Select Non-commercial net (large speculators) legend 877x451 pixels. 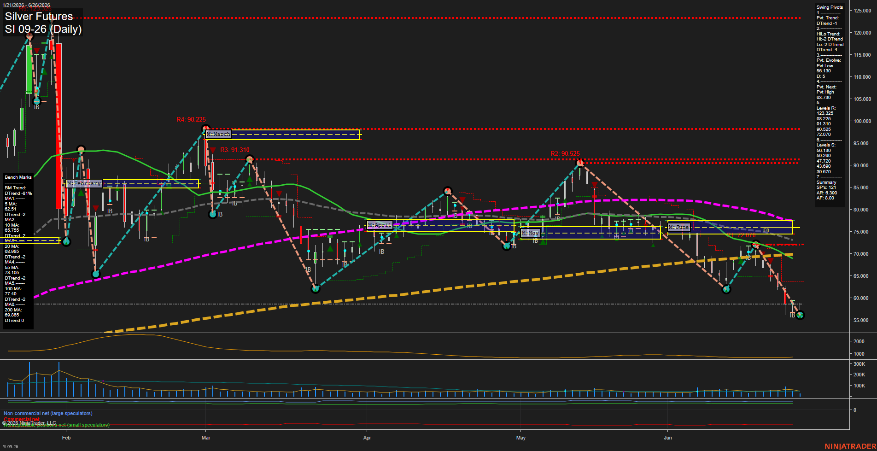[48, 414]
